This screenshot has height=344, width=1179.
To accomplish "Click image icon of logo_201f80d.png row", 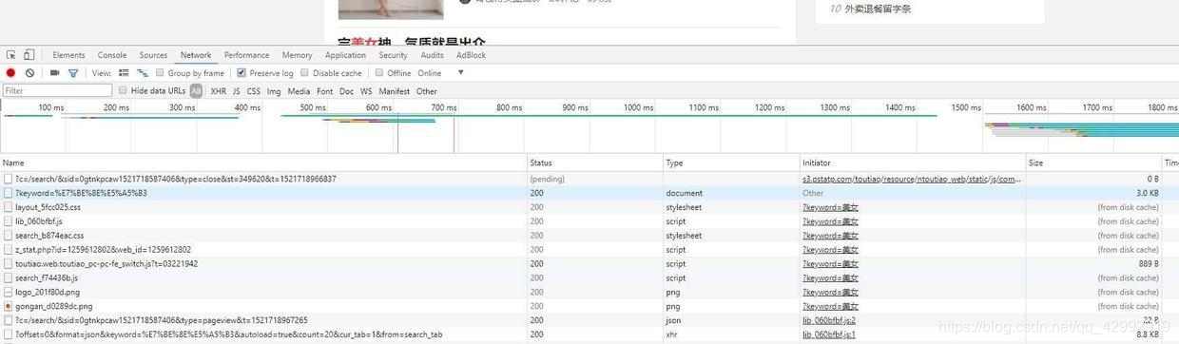I will pos(8,293).
